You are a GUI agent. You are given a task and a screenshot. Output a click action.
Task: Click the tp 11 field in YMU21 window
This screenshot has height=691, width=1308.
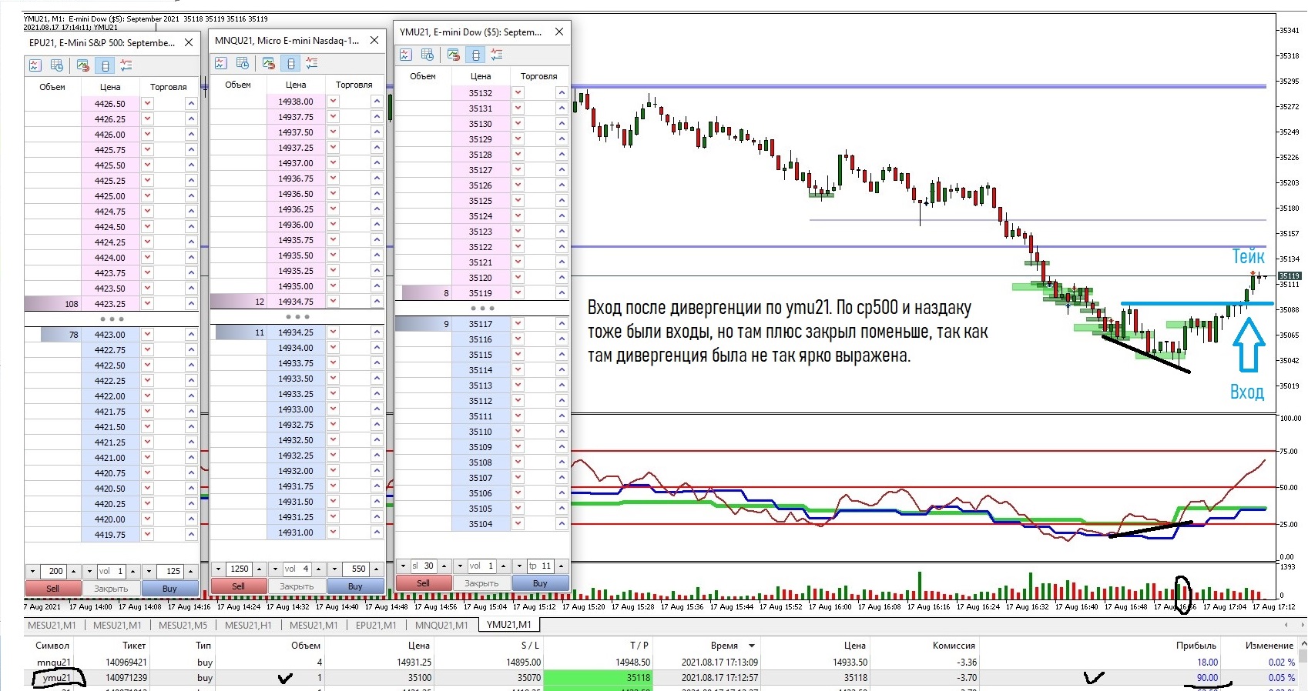[541, 566]
